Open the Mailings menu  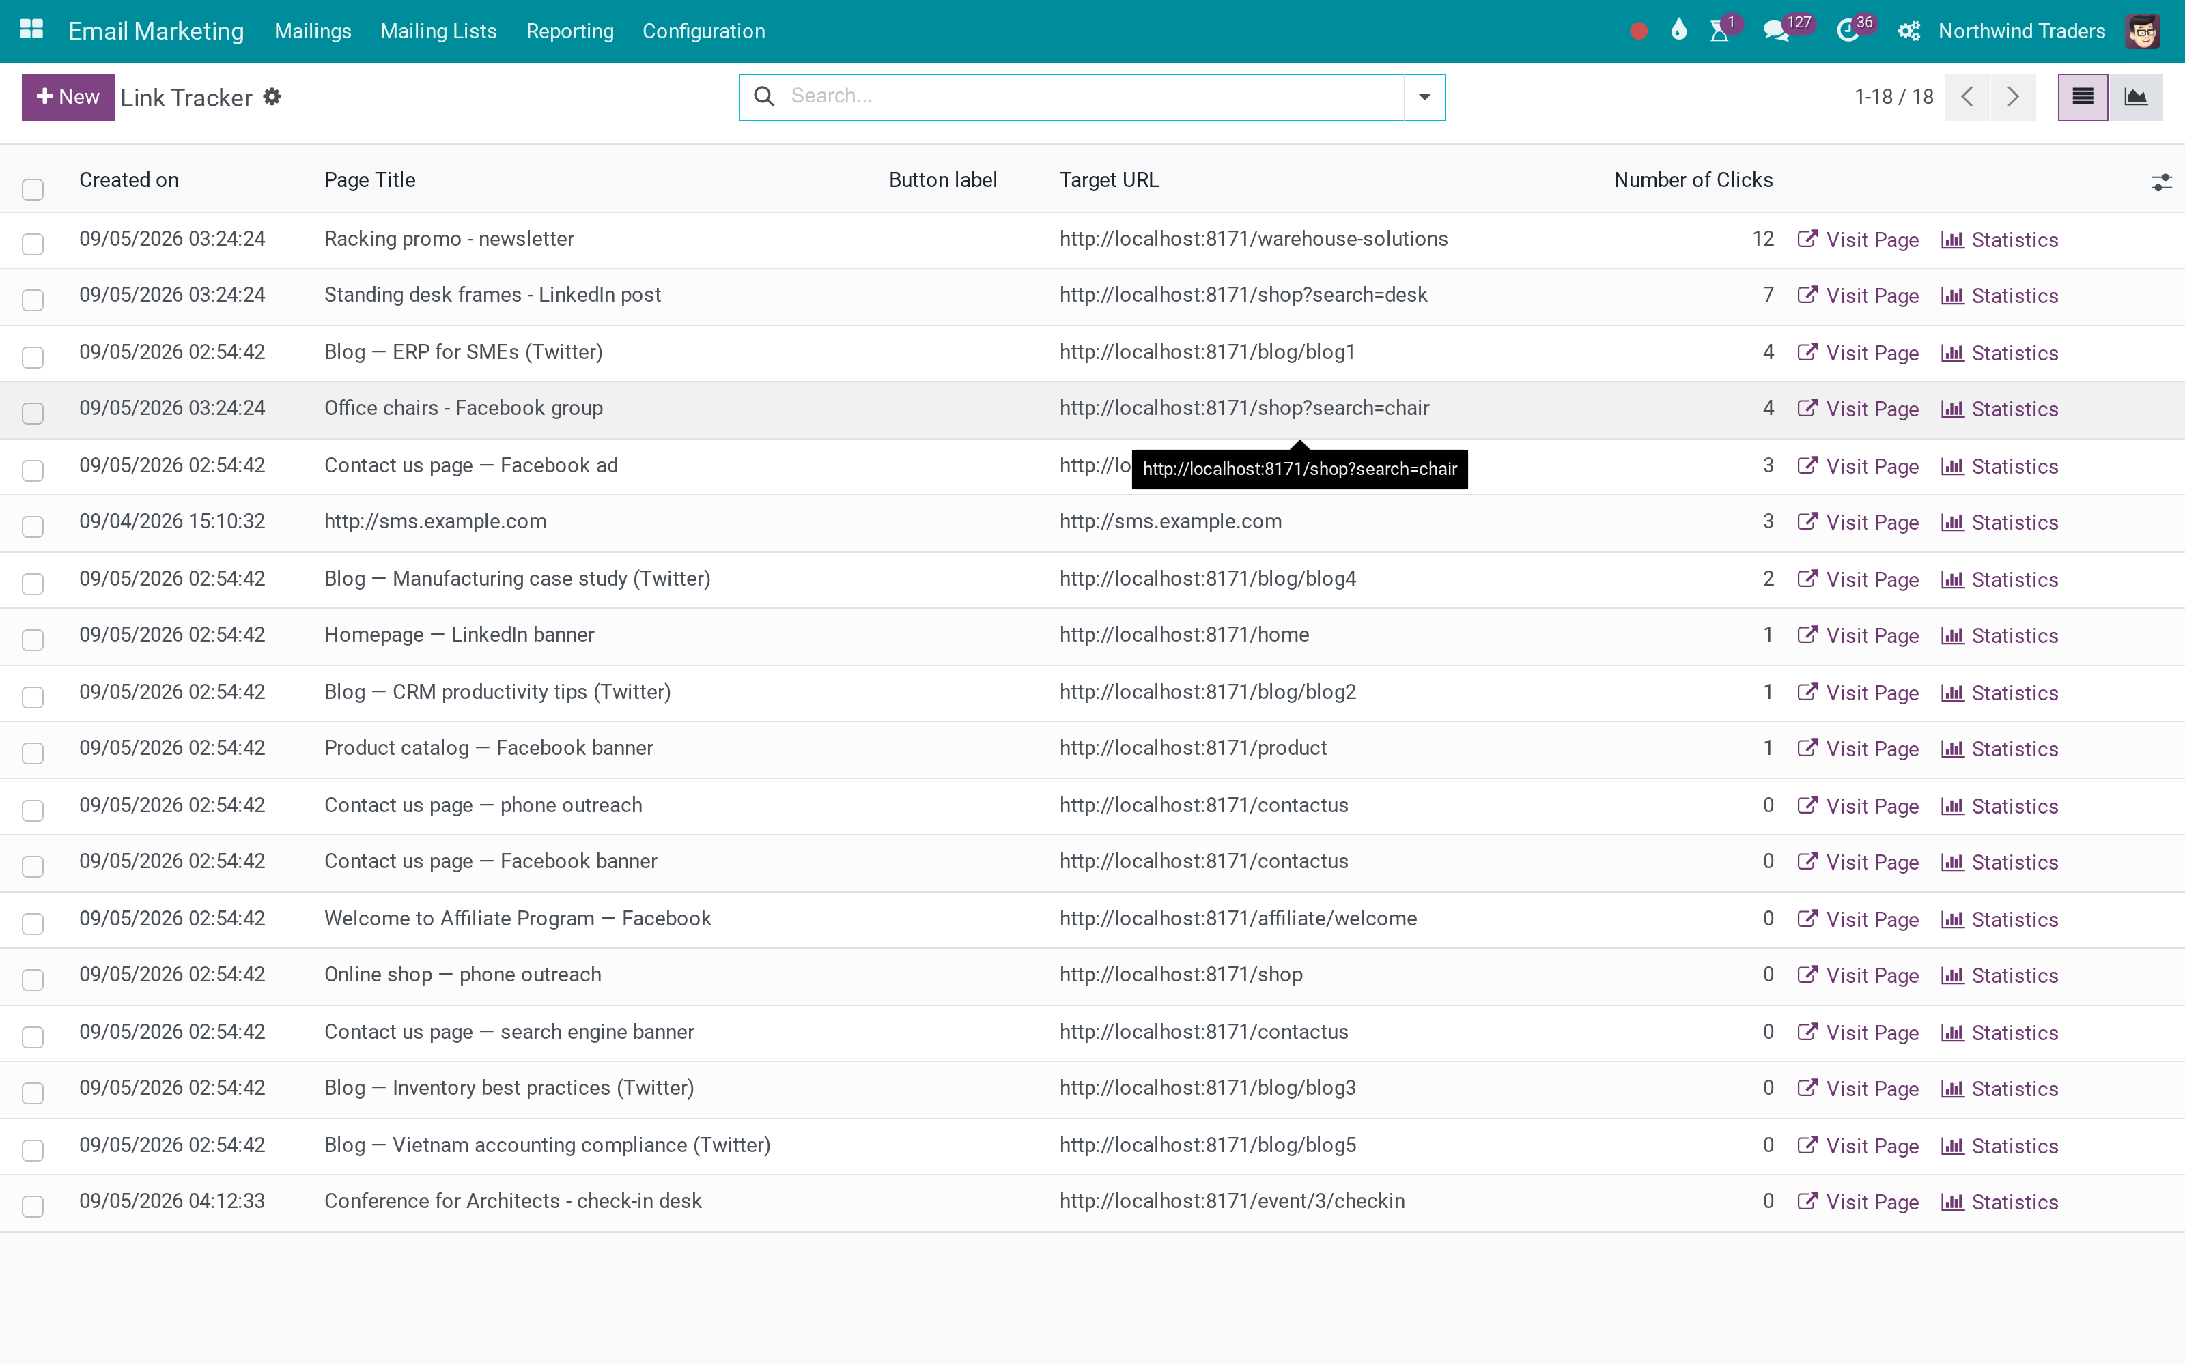pyautogui.click(x=313, y=31)
